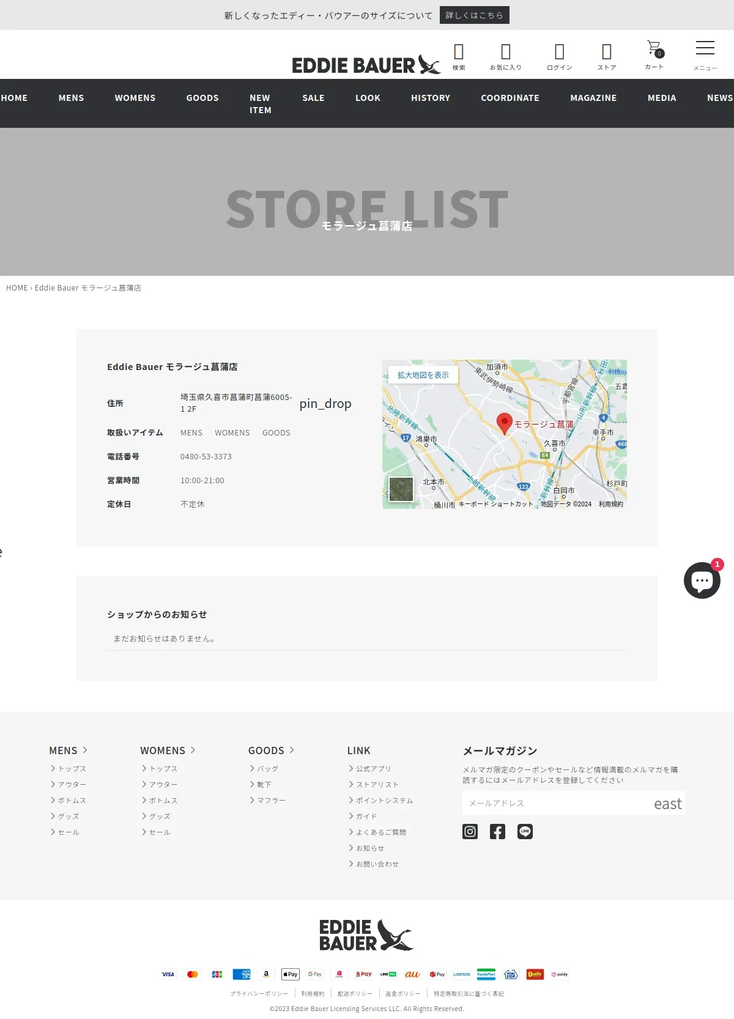Open MEDIA in navigation bar
The height and width of the screenshot is (1019, 734).
[662, 98]
